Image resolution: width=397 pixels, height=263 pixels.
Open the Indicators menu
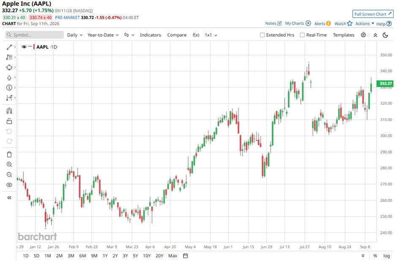150,35
